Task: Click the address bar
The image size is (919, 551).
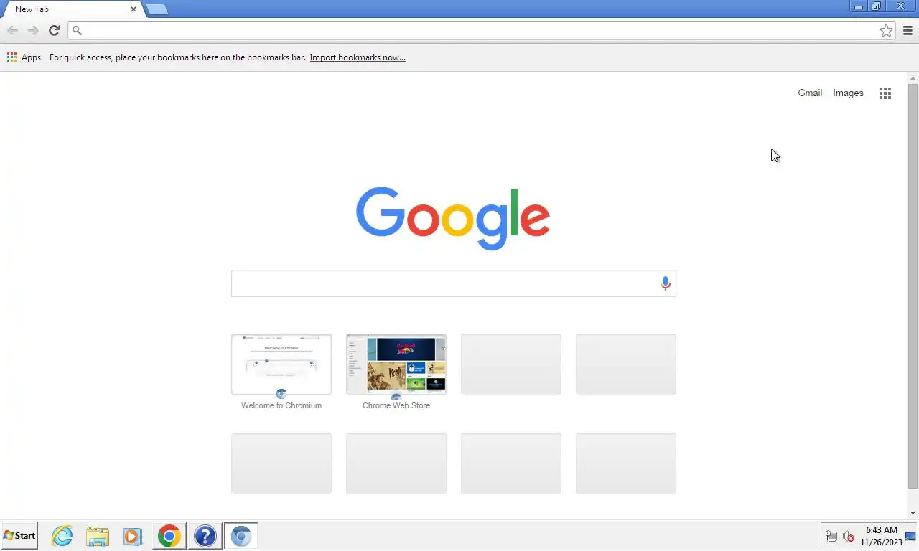Action: tap(482, 30)
